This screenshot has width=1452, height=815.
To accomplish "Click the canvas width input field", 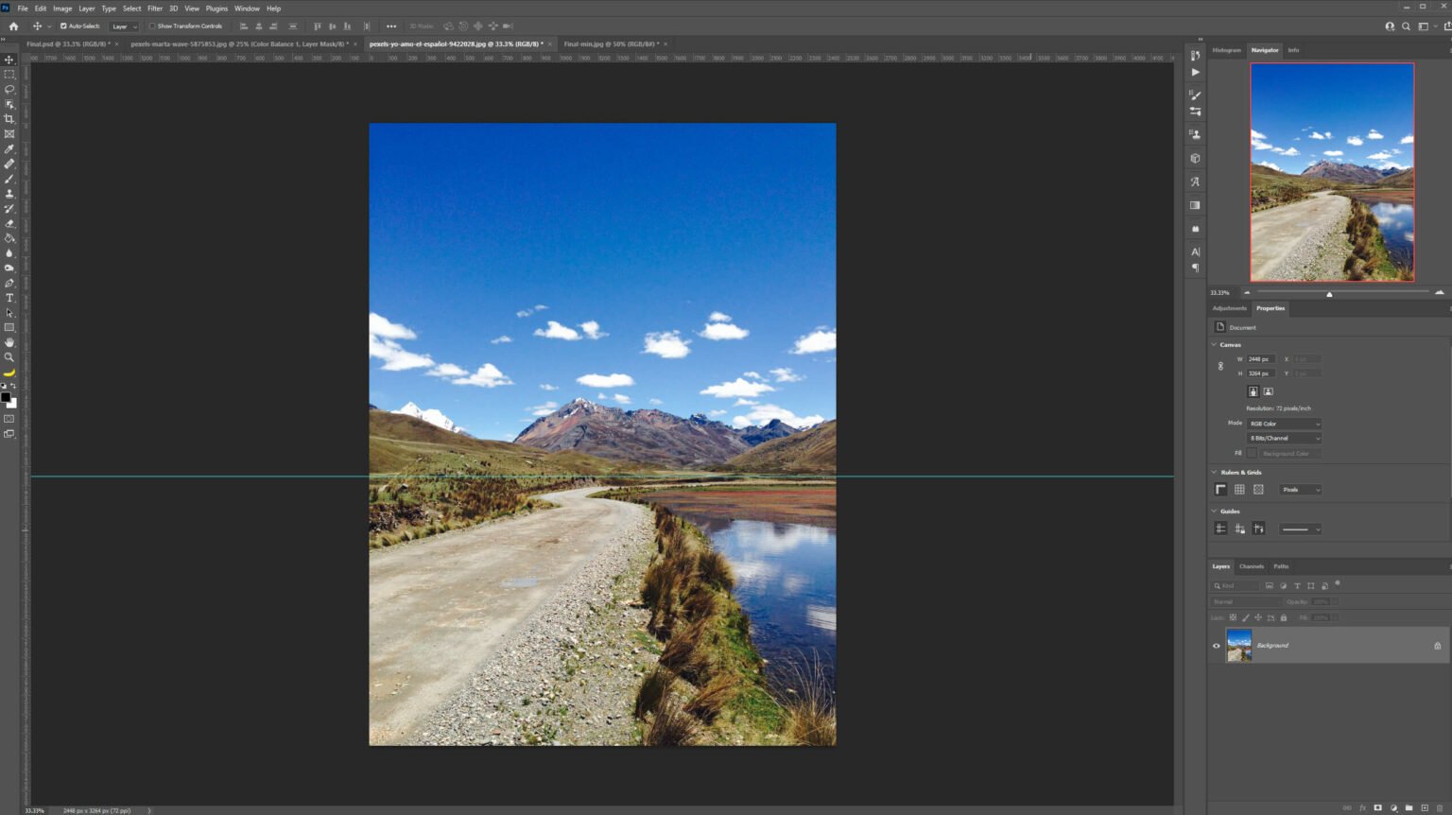I will pos(1260,359).
